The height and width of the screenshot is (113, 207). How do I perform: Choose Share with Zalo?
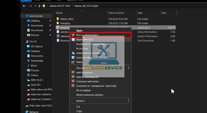coord(85,40)
